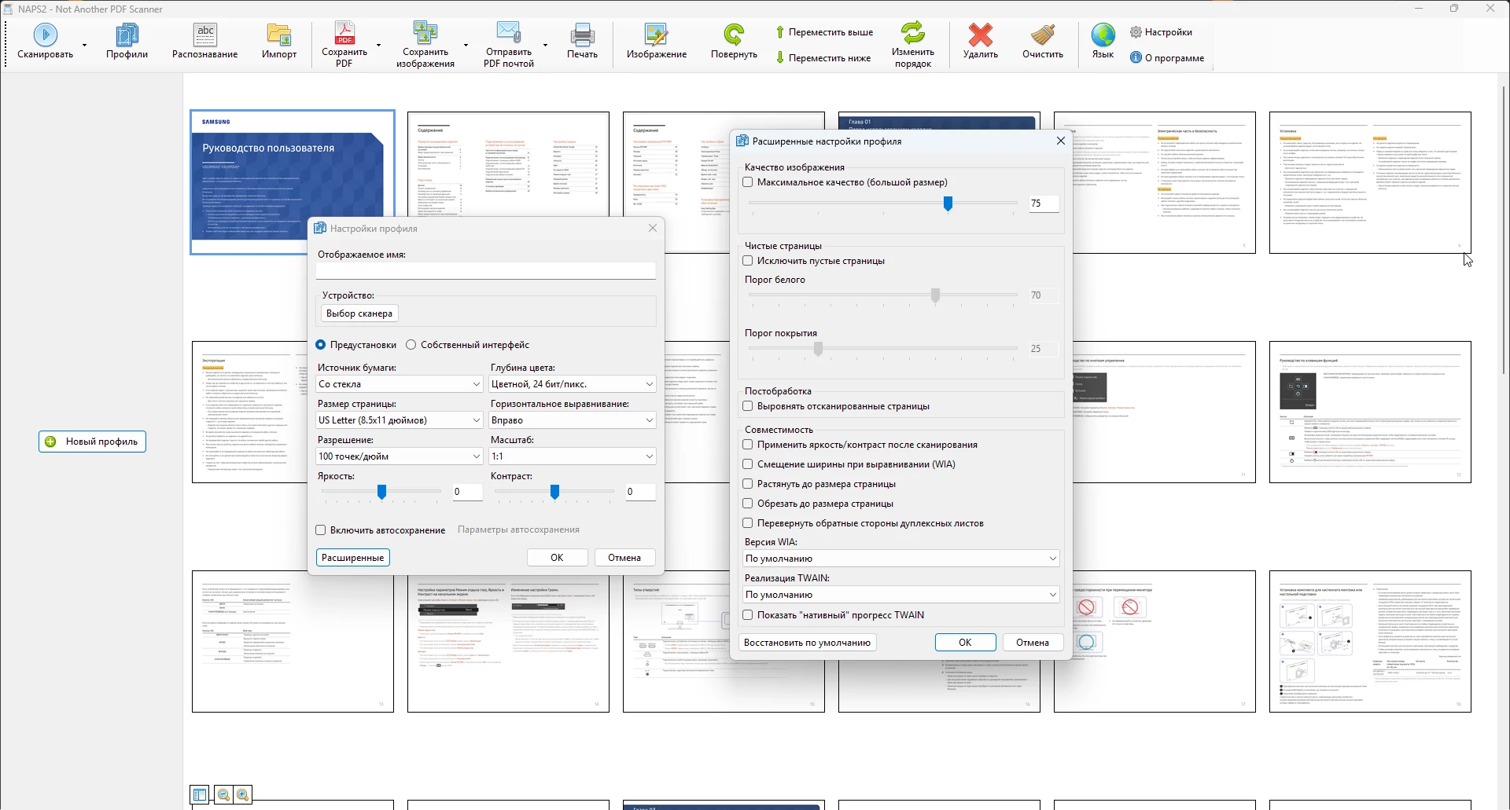Open Размер страницы dropdown

click(x=400, y=420)
